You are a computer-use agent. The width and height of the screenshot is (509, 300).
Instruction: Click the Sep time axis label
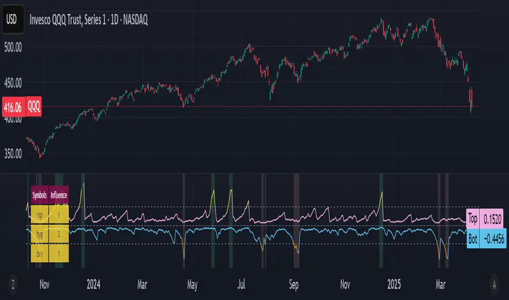pyautogui.click(x=293, y=285)
